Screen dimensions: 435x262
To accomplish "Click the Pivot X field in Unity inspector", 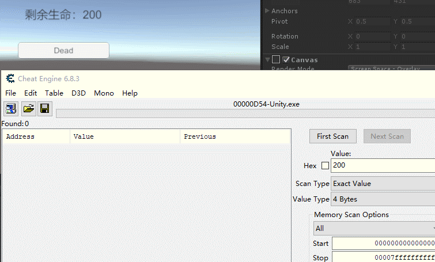I will tap(373, 21).
